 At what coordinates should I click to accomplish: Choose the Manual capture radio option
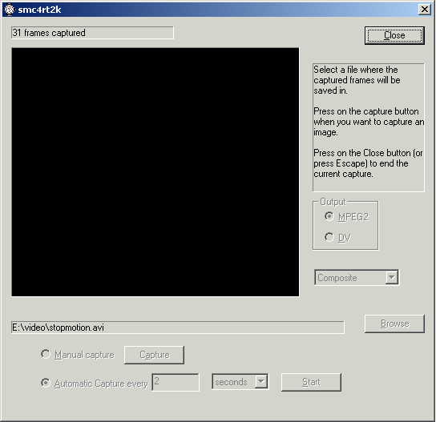46,354
